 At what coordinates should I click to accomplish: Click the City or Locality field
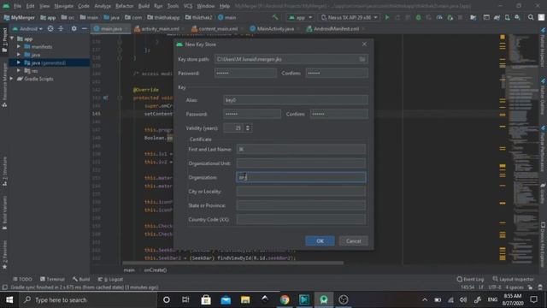[301, 192]
